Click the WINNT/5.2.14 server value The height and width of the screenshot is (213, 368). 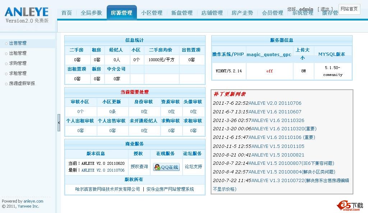[x=229, y=71]
